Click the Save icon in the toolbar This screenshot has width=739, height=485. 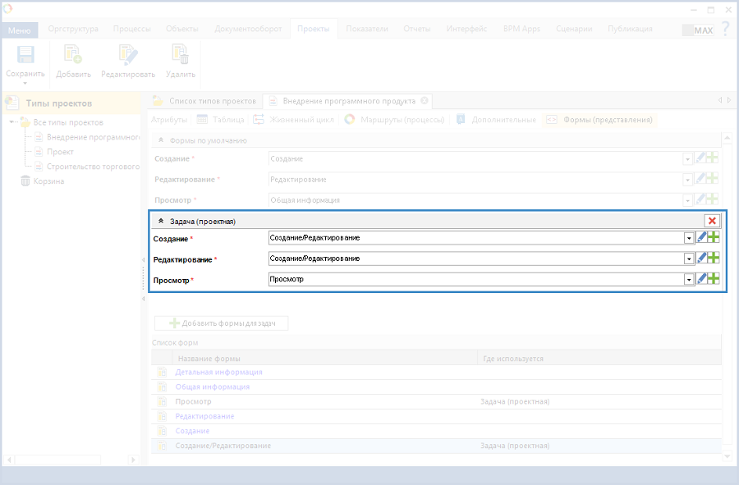pos(25,56)
